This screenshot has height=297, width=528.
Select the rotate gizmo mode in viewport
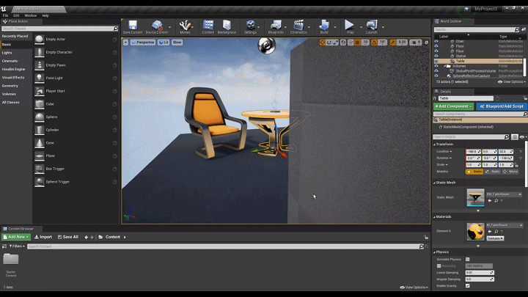329,43
